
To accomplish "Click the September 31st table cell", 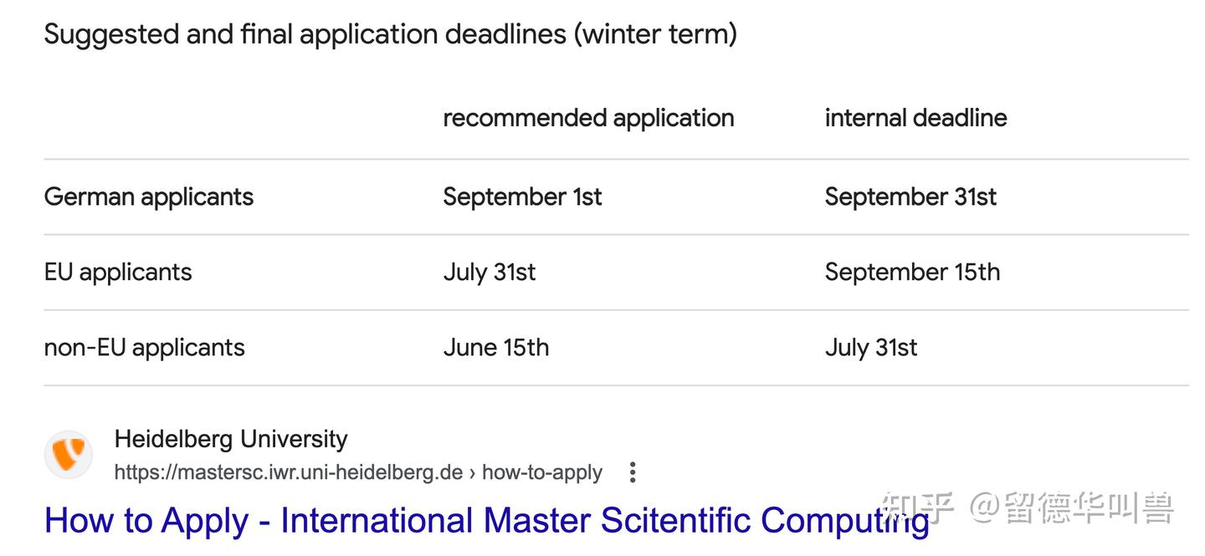I will coord(910,196).
